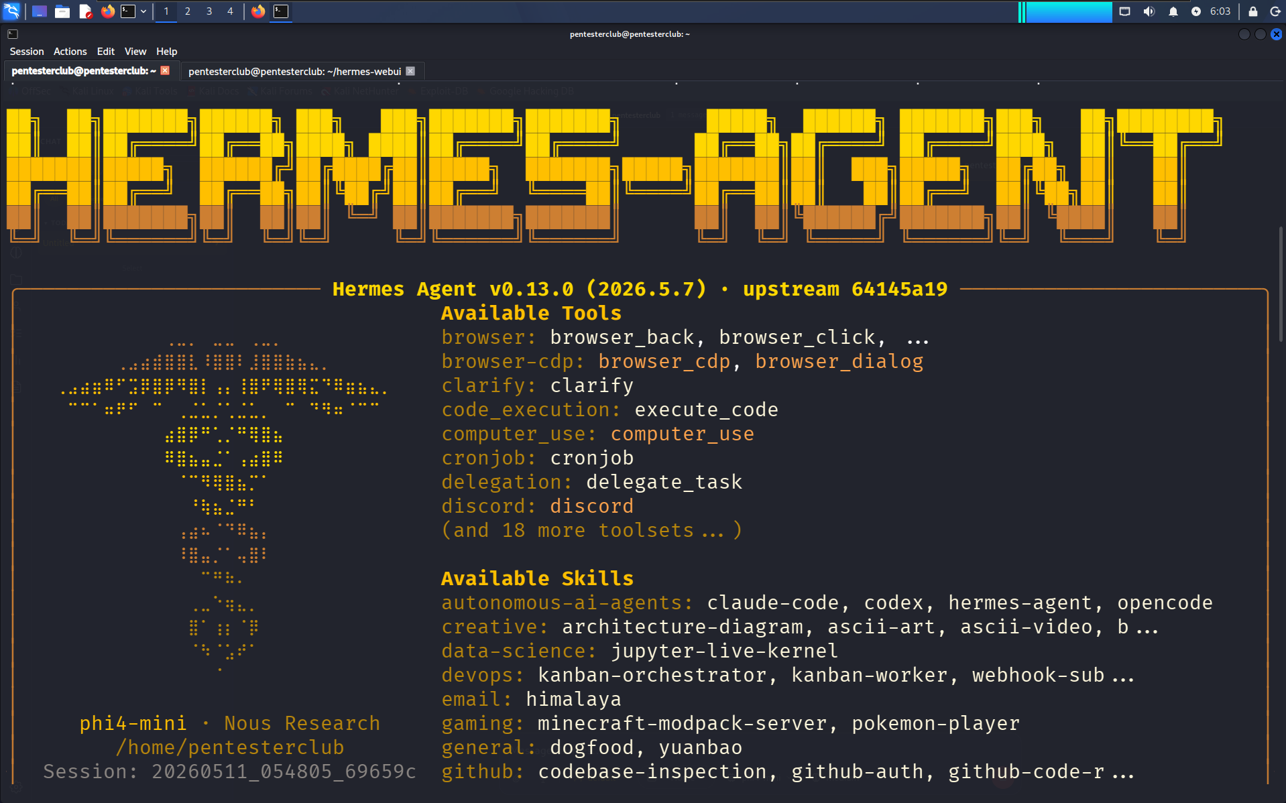Click 'browser_dialog' tool name
This screenshot has width=1286, height=803.
point(839,361)
